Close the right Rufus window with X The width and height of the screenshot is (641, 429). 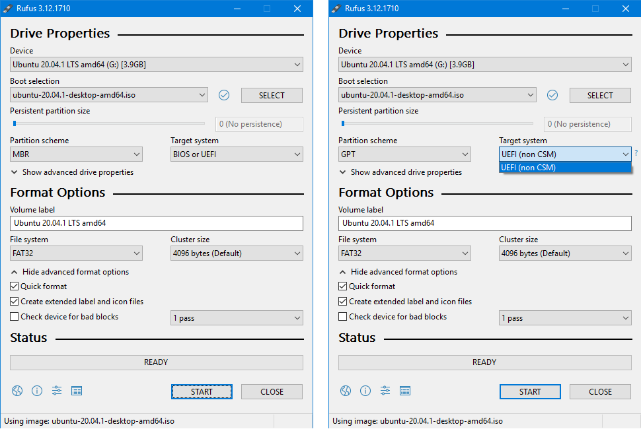click(x=625, y=8)
